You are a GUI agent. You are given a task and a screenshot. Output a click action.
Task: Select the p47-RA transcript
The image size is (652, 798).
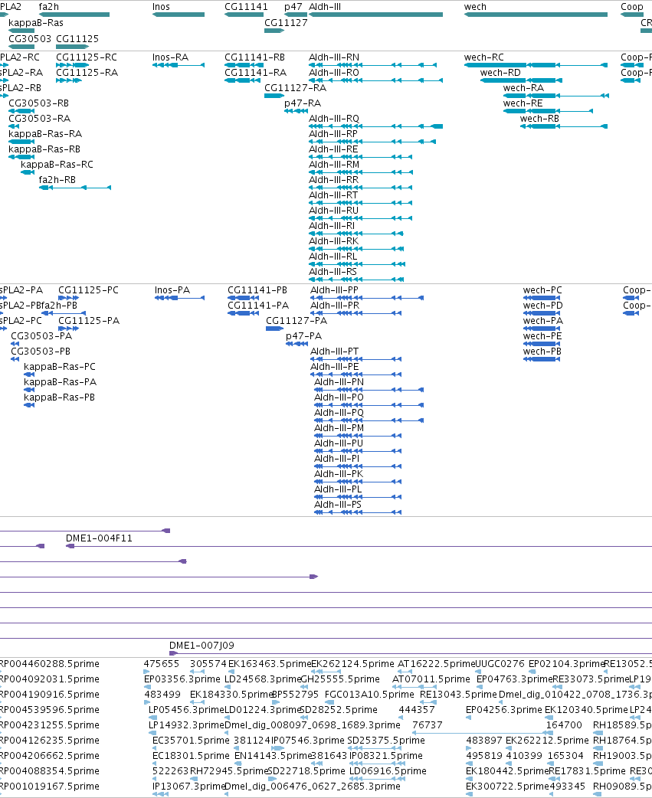tap(303, 103)
